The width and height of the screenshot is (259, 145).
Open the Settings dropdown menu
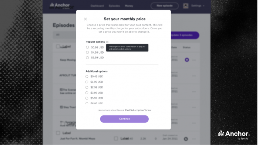tap(198, 6)
